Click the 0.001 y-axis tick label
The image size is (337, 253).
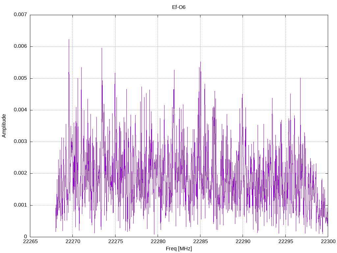[20, 205]
